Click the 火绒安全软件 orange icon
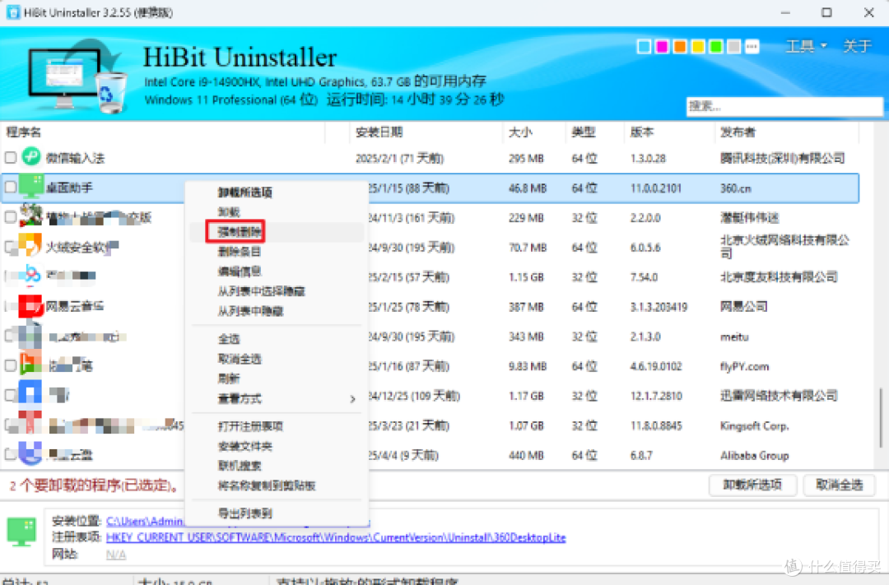Viewport: 889px width, 585px height. coord(30,245)
